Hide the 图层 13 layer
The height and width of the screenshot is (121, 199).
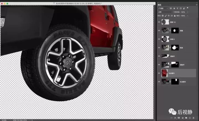click(159, 22)
